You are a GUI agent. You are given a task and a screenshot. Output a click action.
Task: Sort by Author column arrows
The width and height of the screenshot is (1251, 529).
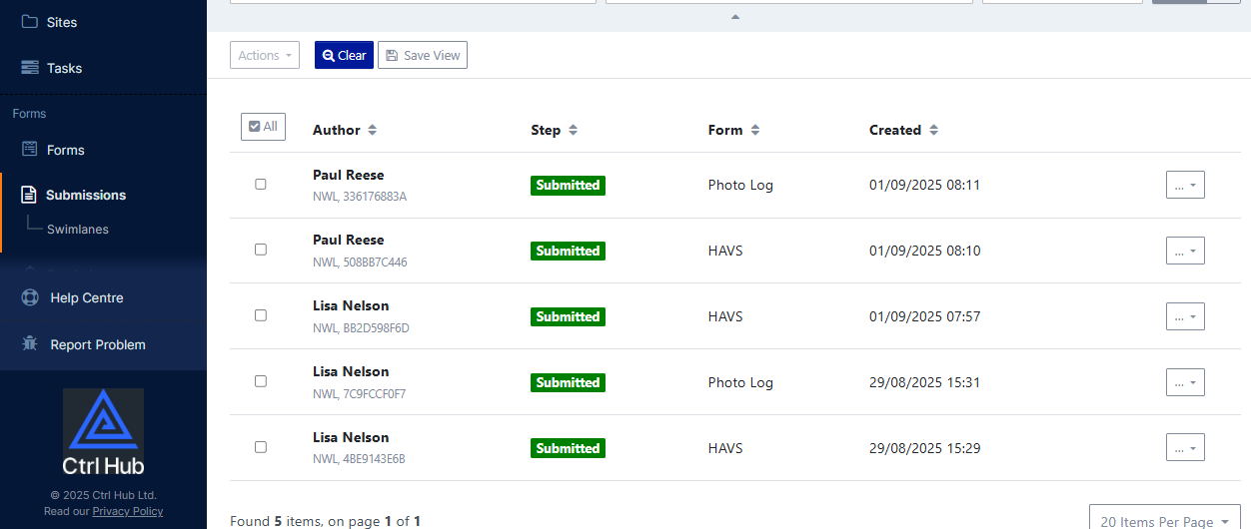click(x=373, y=130)
